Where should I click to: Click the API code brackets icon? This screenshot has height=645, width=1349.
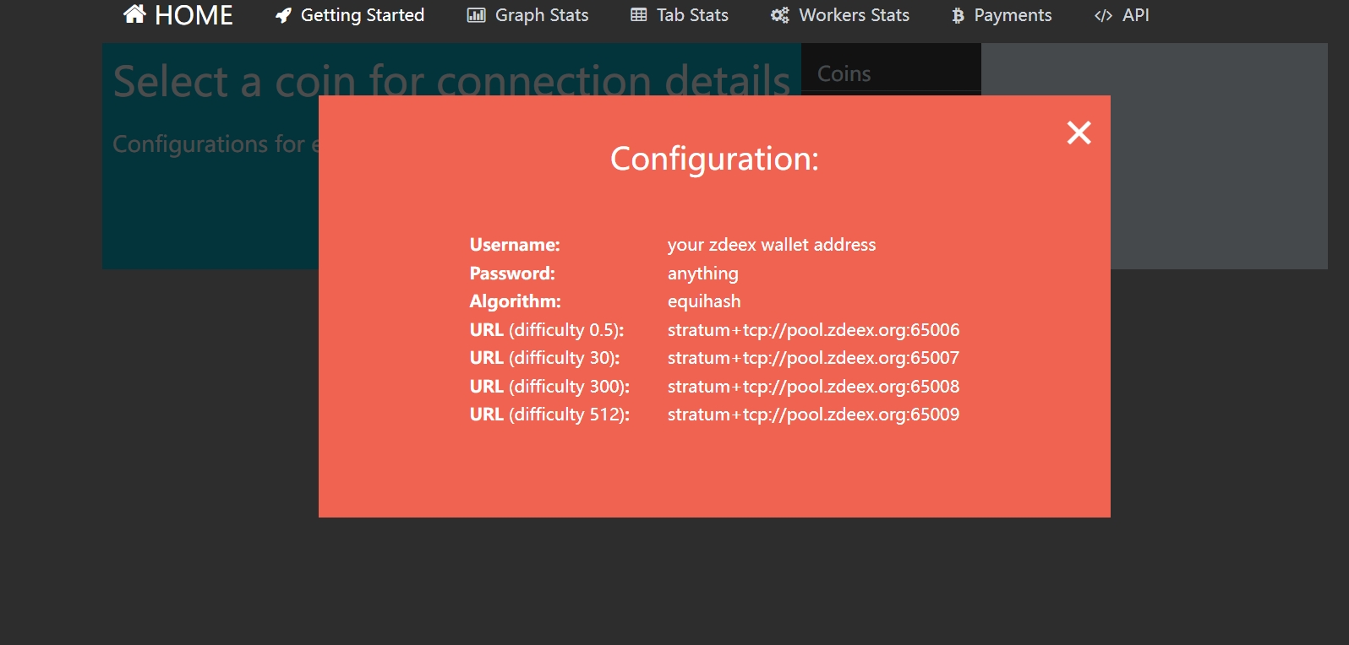click(x=1103, y=15)
